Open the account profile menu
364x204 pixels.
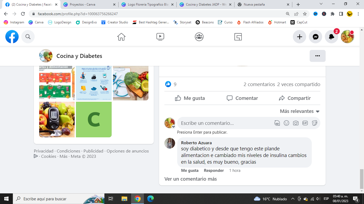347,37
